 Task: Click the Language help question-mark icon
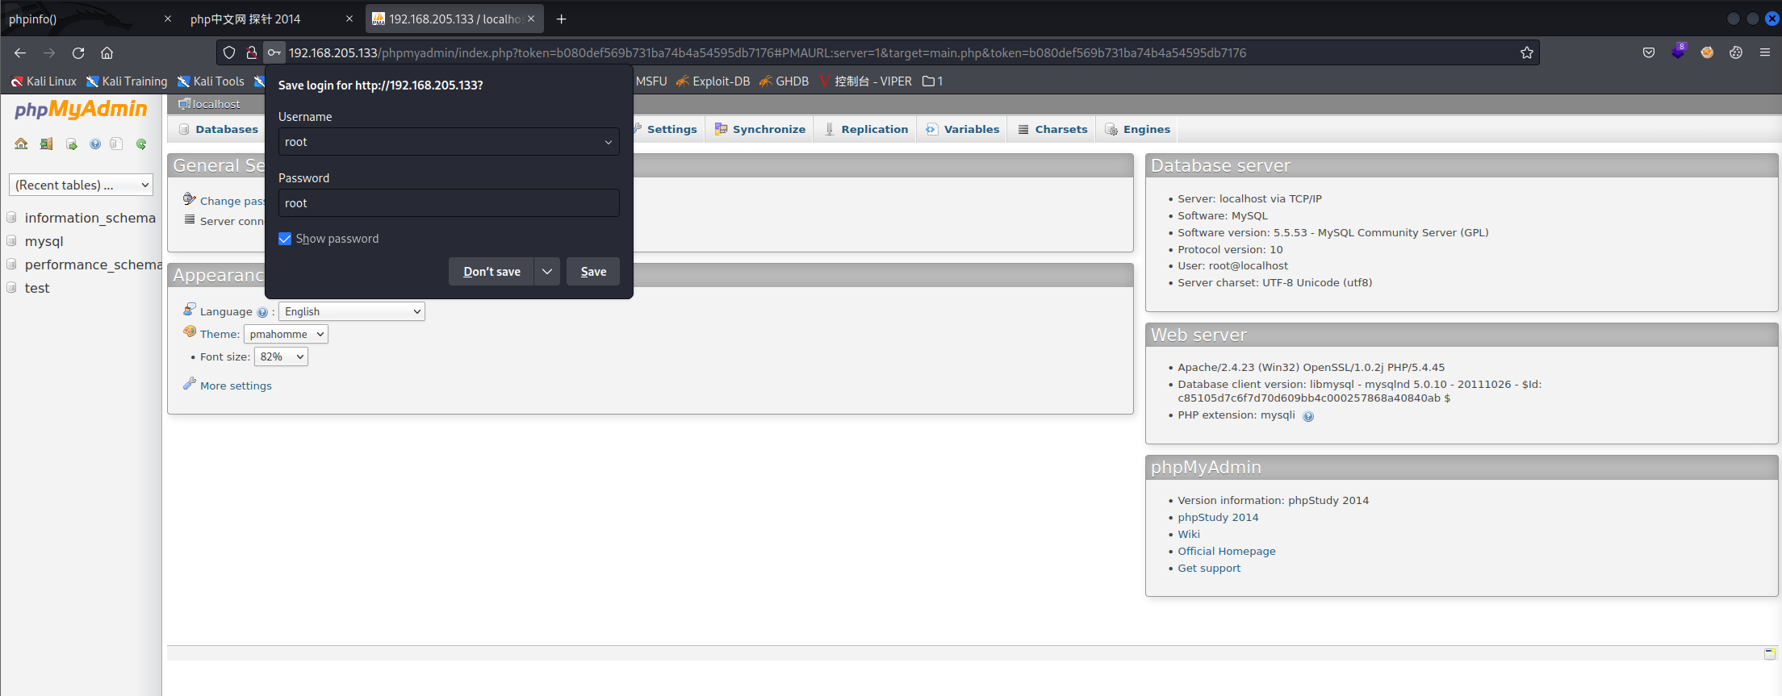pos(262,312)
